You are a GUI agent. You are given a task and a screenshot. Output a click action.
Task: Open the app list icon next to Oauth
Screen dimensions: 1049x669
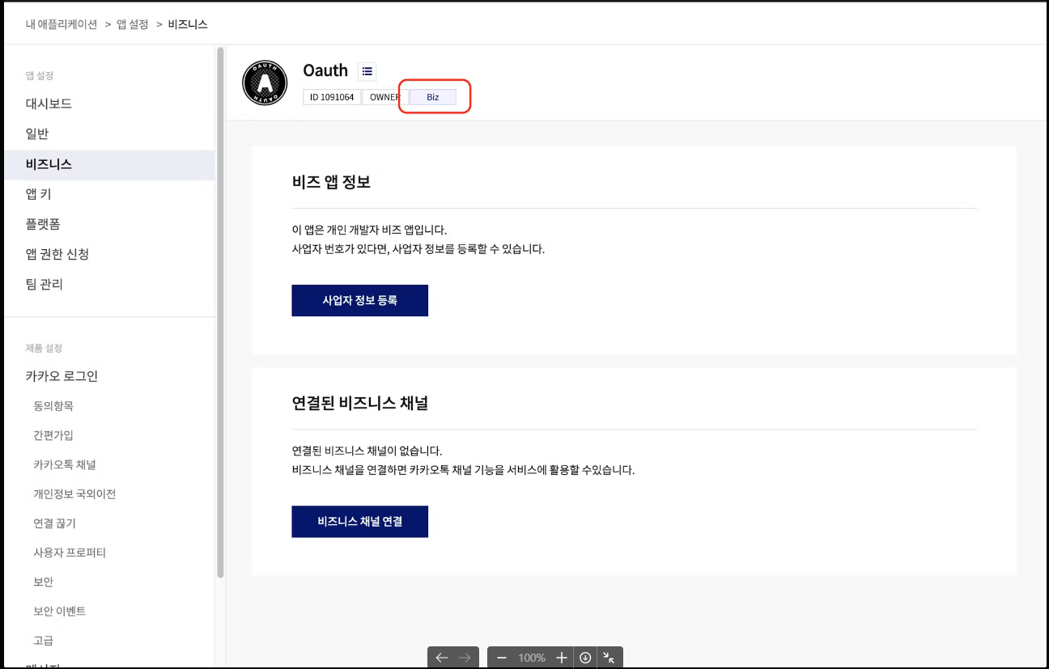coord(367,71)
